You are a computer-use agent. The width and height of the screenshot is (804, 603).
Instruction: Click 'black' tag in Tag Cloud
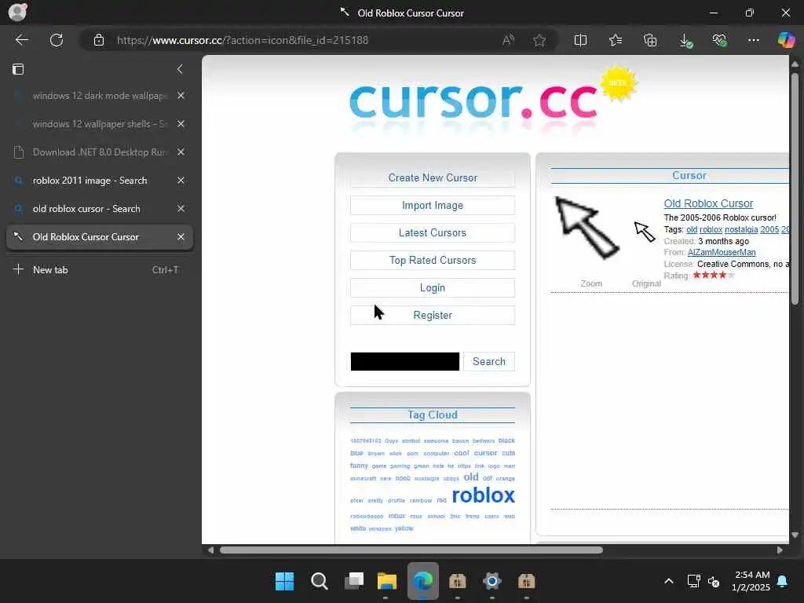coord(506,440)
